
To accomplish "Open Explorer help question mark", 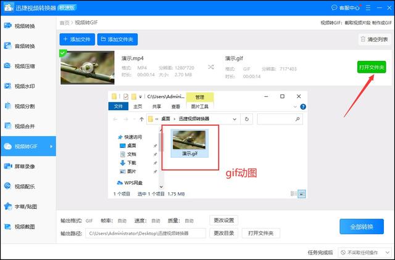I will coord(303,107).
